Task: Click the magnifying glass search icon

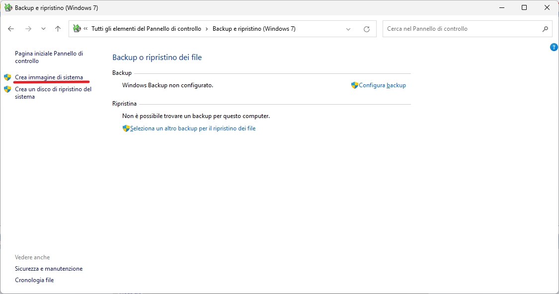Action: click(545, 29)
